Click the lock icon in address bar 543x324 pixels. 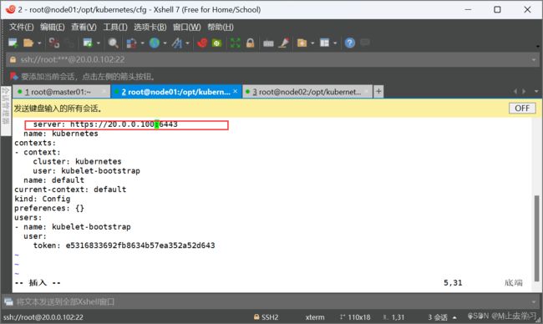pos(13,59)
